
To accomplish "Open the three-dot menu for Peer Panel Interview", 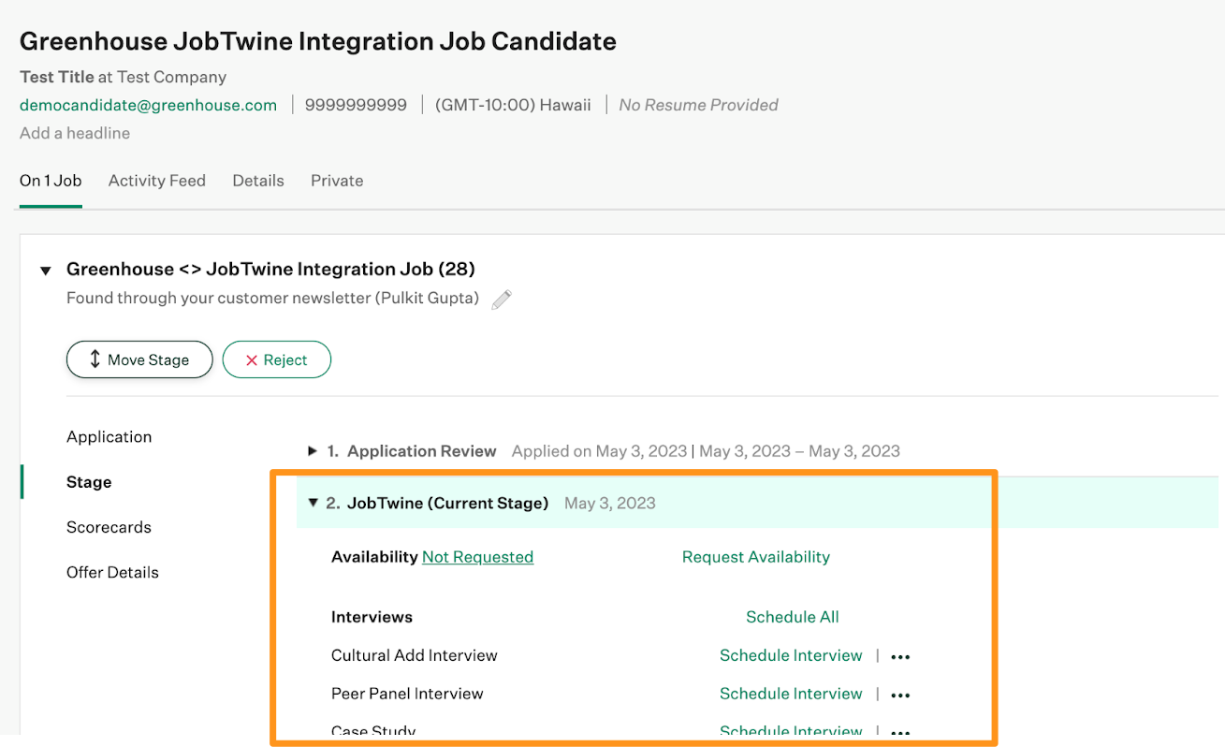I will coord(900,696).
